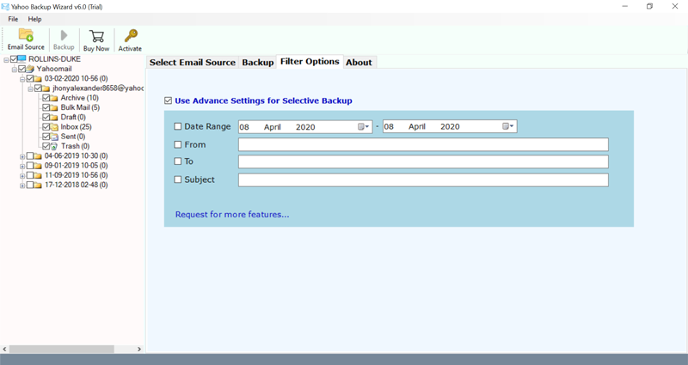The image size is (688, 365).
Task: Switch to the Backup tab
Action: pos(257,62)
